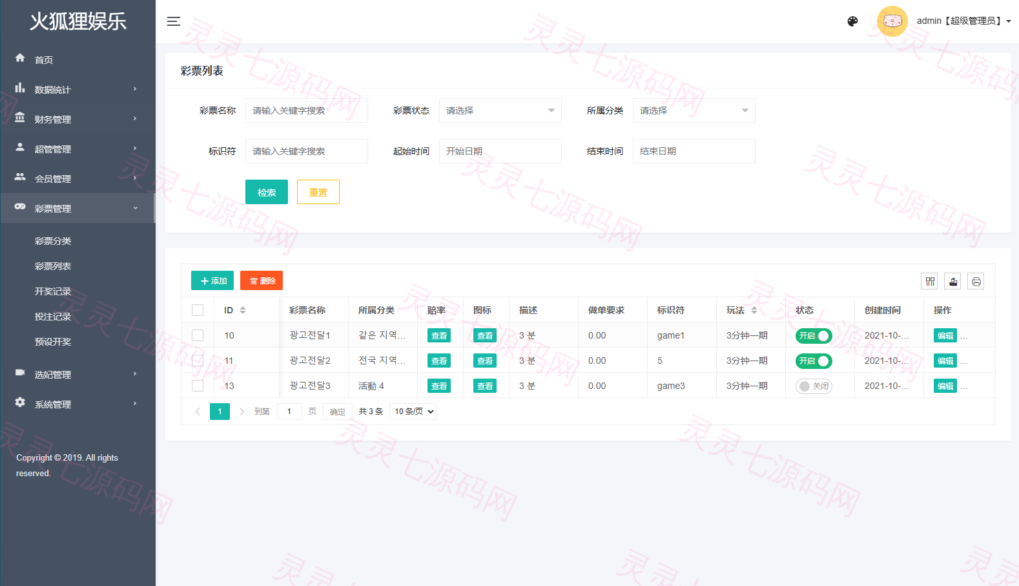Screen dimensions: 1019x586
Task: Change the 10 条/页 page size selector
Action: point(413,412)
